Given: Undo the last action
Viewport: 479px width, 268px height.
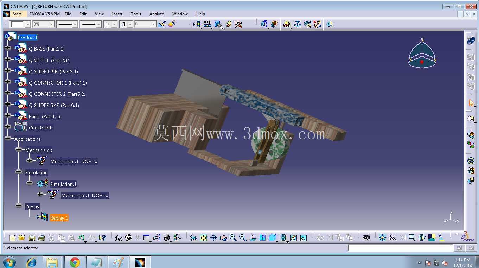Looking at the screenshot, I should point(82,238).
